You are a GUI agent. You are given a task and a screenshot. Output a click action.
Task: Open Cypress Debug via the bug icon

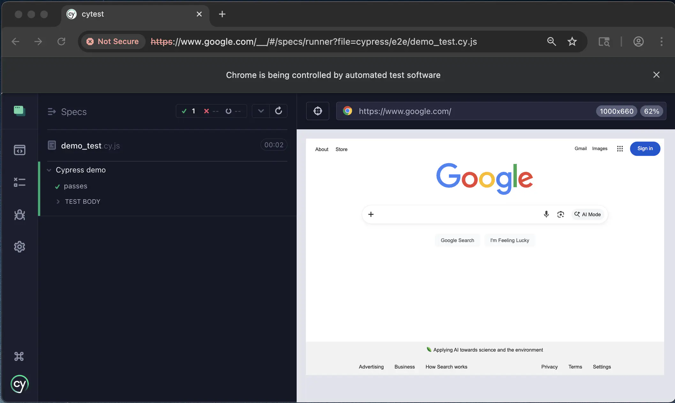[19, 215]
